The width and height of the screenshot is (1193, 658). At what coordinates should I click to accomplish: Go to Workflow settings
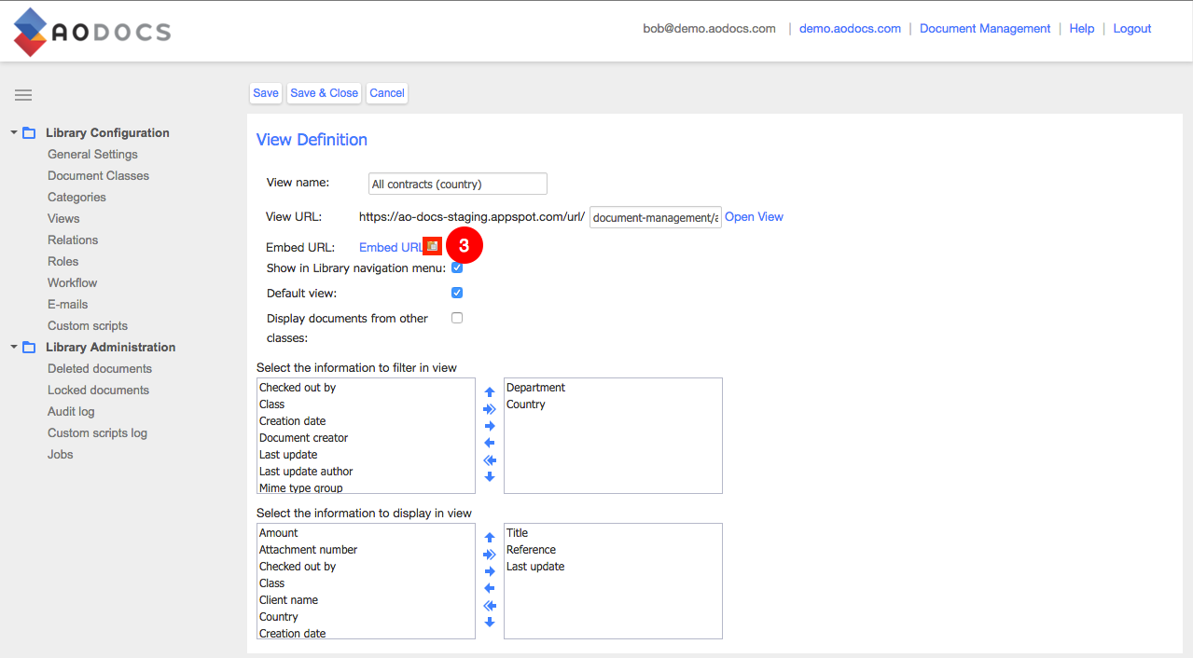[73, 283]
